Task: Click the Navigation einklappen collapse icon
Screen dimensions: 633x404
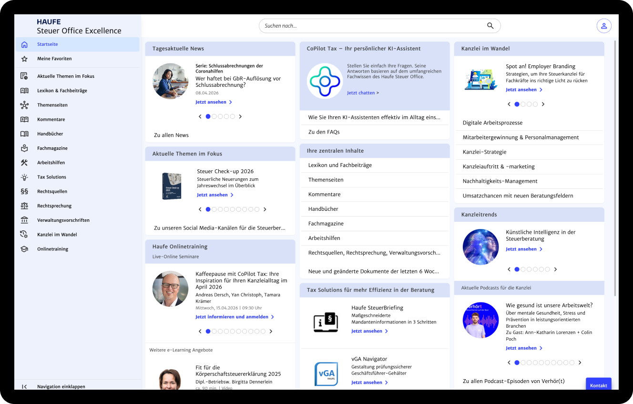Action: tap(24, 387)
